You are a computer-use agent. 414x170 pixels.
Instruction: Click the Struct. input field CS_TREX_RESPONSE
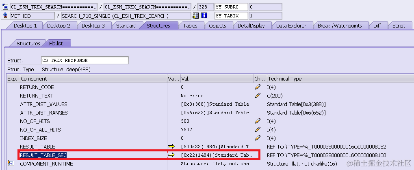click(x=85, y=60)
